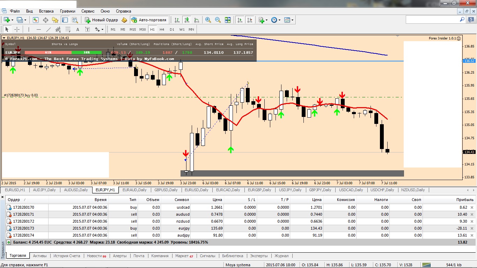Switch timeframe to M15

click(x=133, y=29)
